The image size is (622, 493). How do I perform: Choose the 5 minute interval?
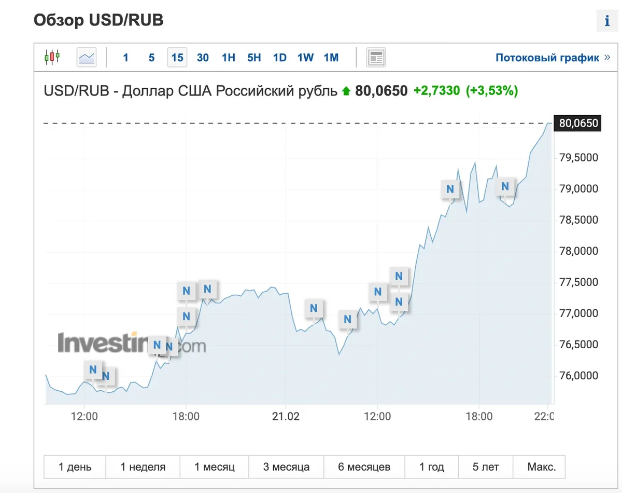151,58
